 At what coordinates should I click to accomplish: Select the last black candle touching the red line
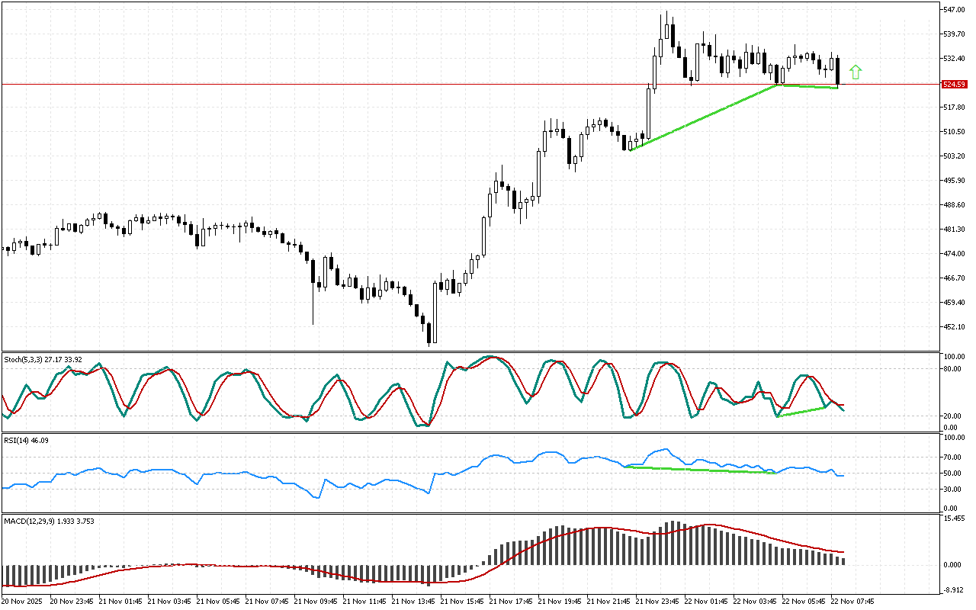(x=837, y=73)
